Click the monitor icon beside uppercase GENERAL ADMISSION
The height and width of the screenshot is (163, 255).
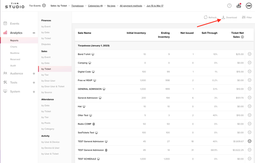tap(104, 89)
